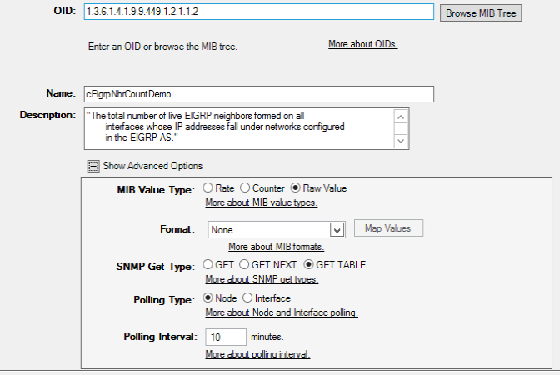Image resolution: width=560 pixels, height=375 pixels.
Task: Open More about Node and Interface polling link
Action: coord(282,312)
